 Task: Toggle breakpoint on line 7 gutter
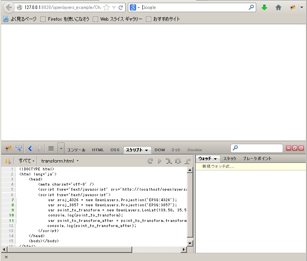click(x=12, y=200)
